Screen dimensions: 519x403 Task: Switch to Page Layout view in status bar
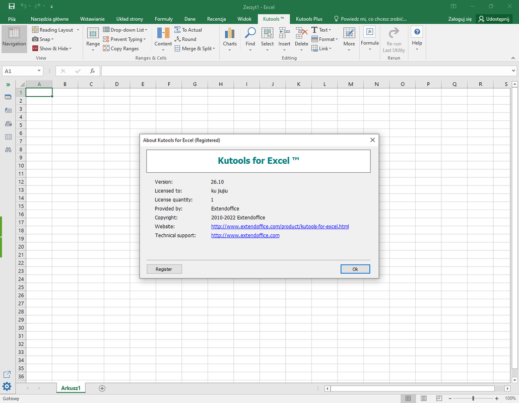pos(424,398)
